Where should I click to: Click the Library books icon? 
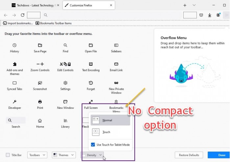(x=65, y=121)
